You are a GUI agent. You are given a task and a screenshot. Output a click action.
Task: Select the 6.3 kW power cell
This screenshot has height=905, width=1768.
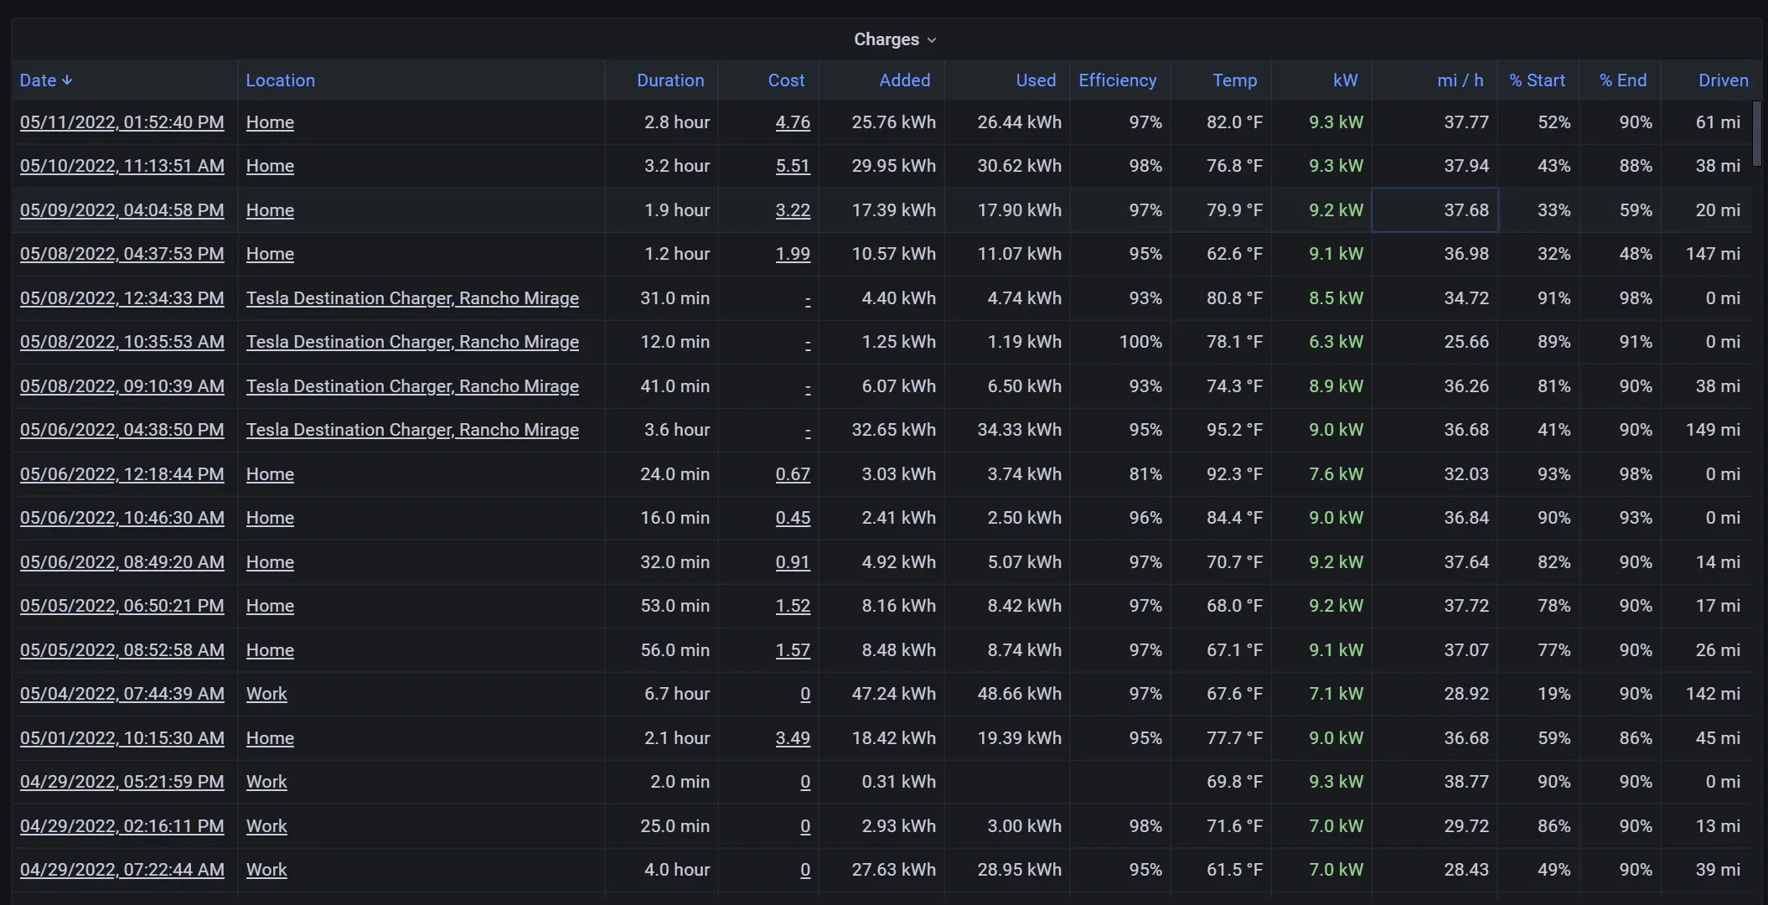pos(1321,342)
